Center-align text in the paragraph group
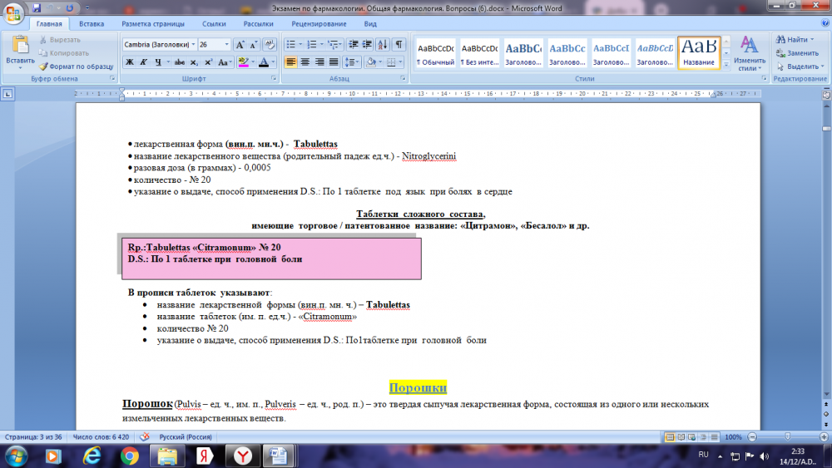This screenshot has width=832, height=468. 305,62
